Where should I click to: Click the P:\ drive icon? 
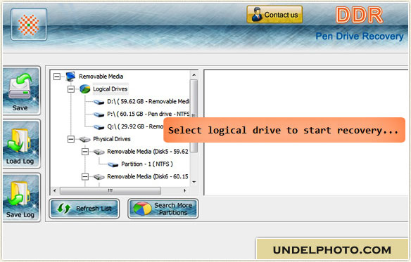pos(99,114)
